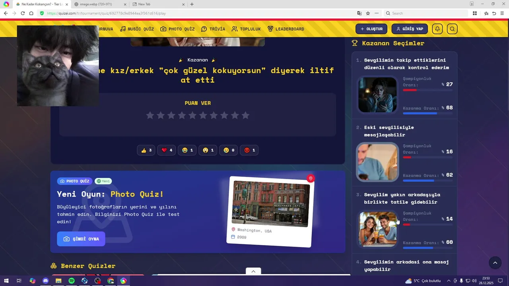Open the browser hamburger menu
The height and width of the screenshot is (286, 509).
(x=502, y=13)
